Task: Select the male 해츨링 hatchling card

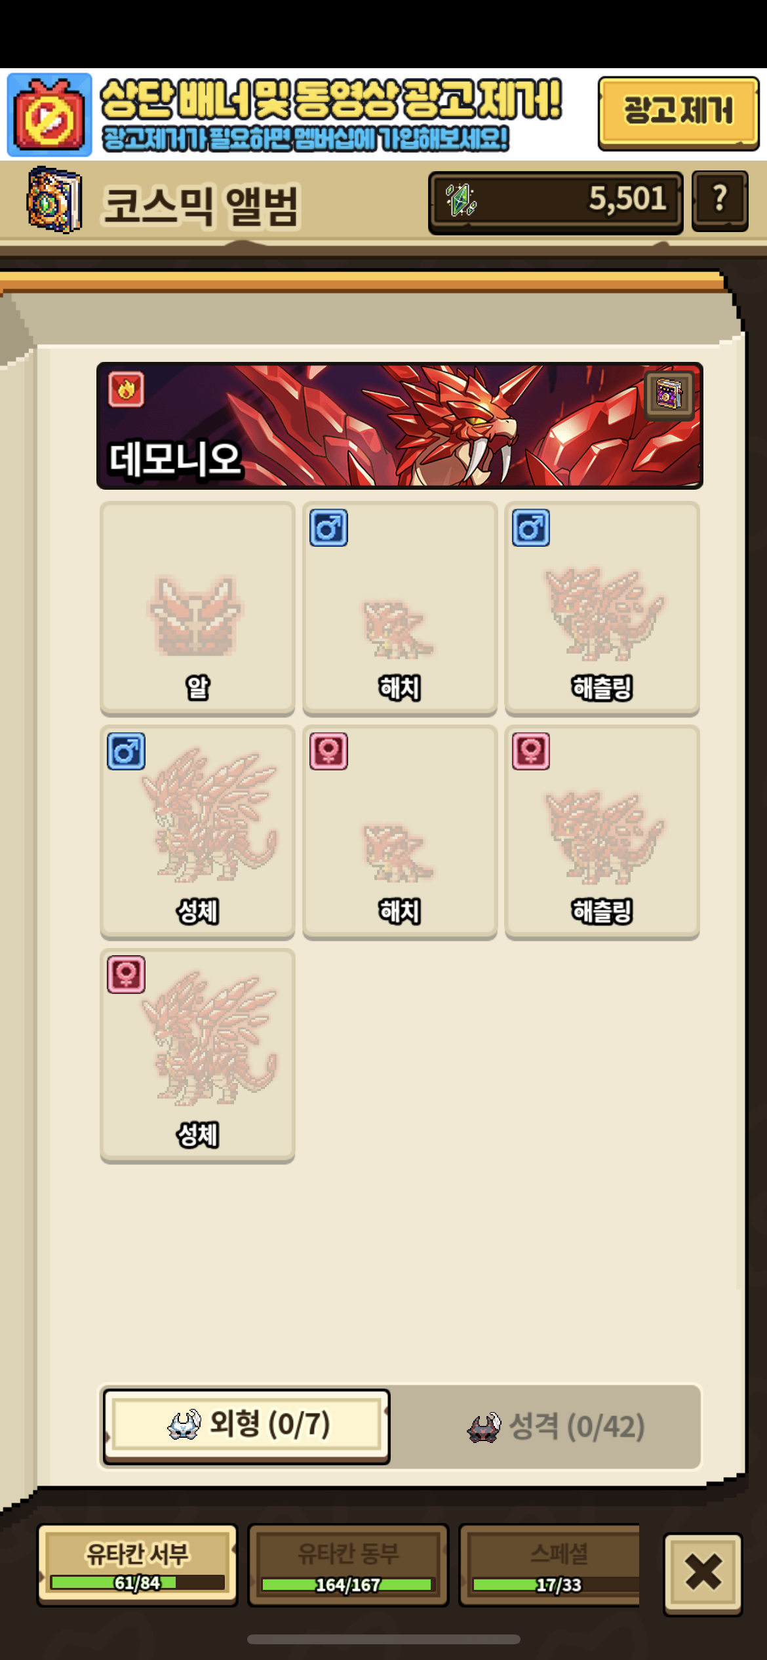Action: point(602,608)
